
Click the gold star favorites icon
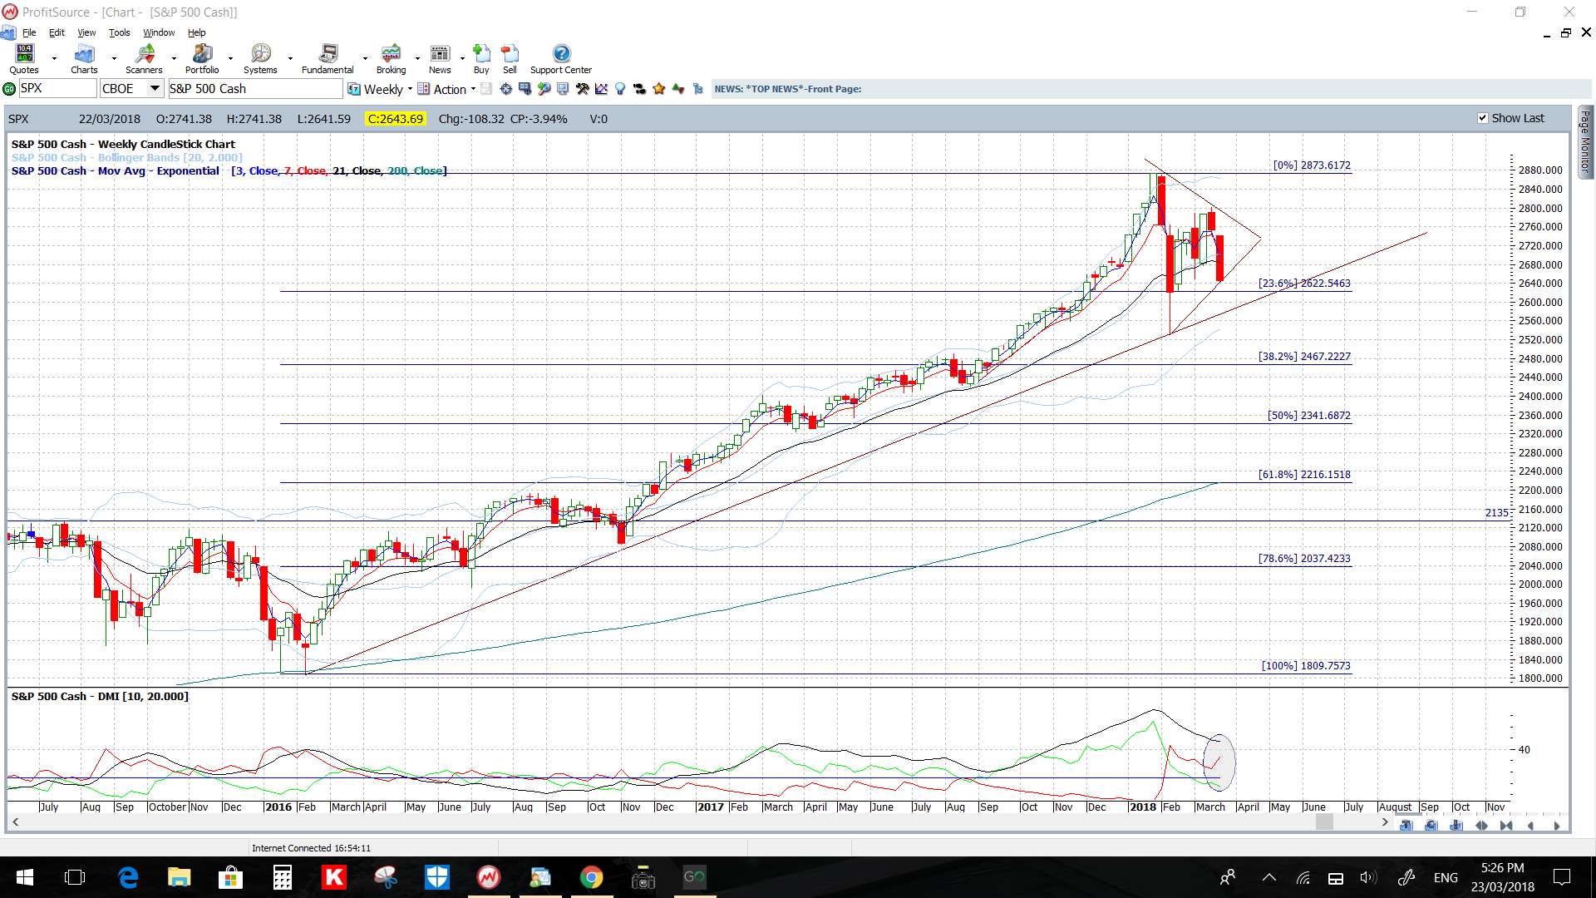[659, 88]
